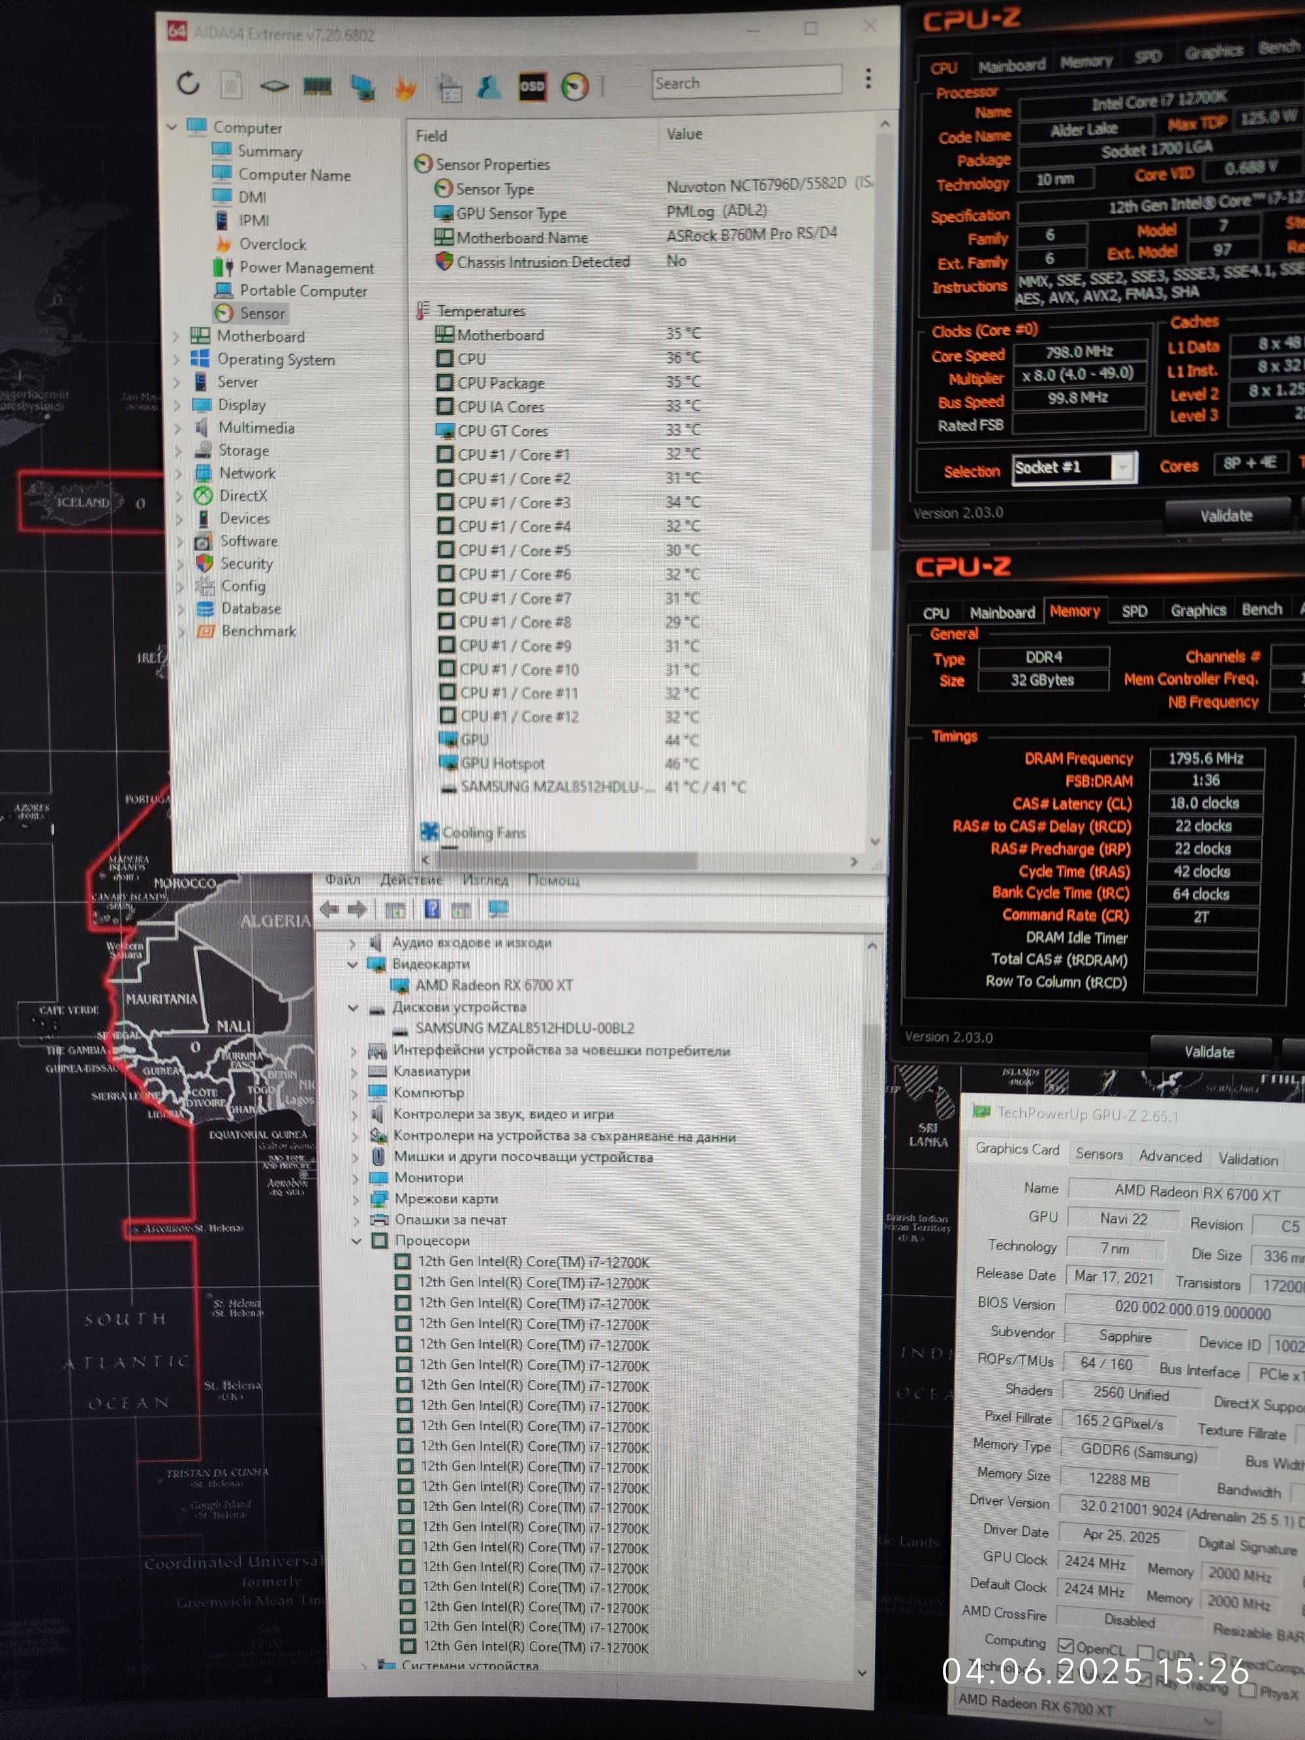1305x1740 pixels.
Task: Open AIDA64 user person toolbar icon
Action: pos(489,87)
